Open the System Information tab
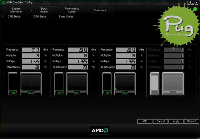This screenshot has height=139, width=200. 16,10
